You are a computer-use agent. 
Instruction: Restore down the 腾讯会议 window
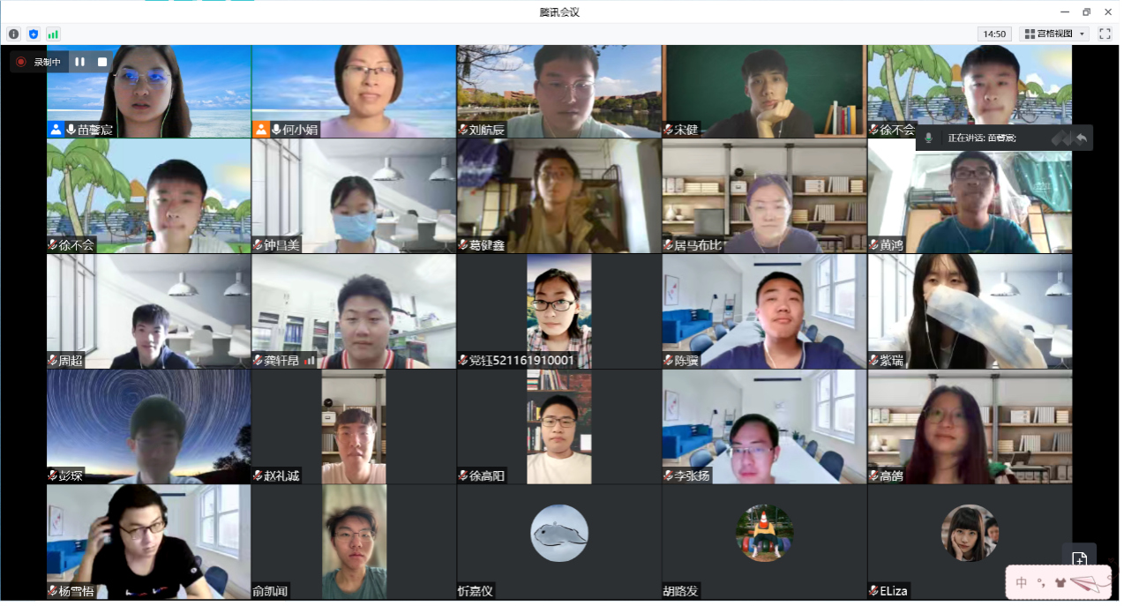pos(1086,11)
